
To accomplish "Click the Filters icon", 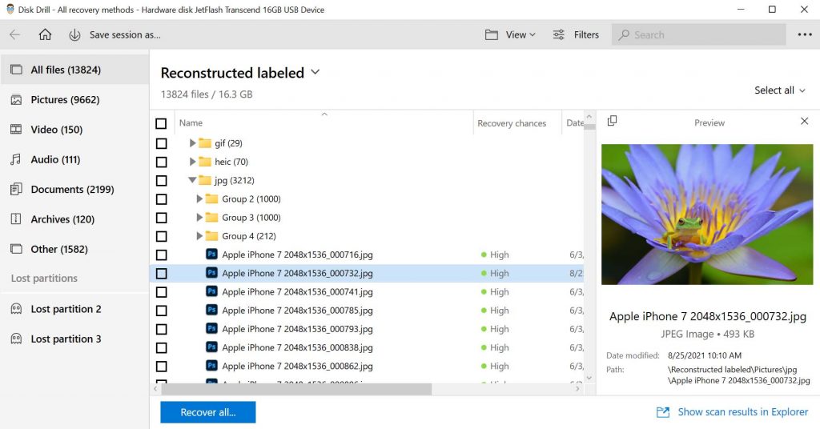I will click(x=557, y=34).
